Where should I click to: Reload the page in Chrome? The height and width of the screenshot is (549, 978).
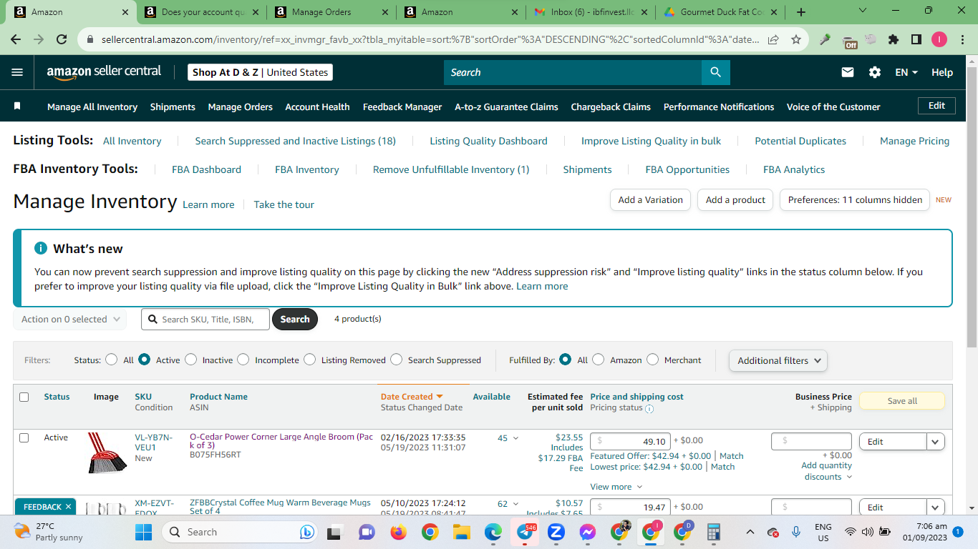pos(62,40)
